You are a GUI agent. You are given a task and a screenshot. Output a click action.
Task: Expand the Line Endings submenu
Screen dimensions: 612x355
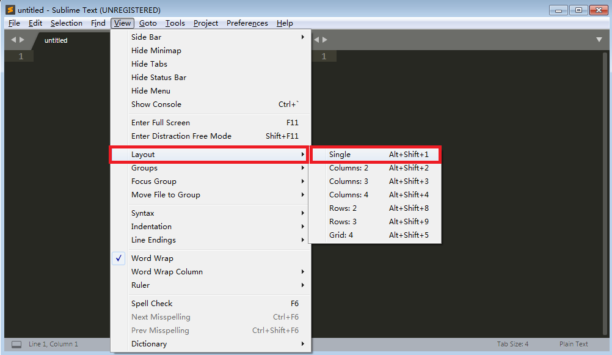211,240
